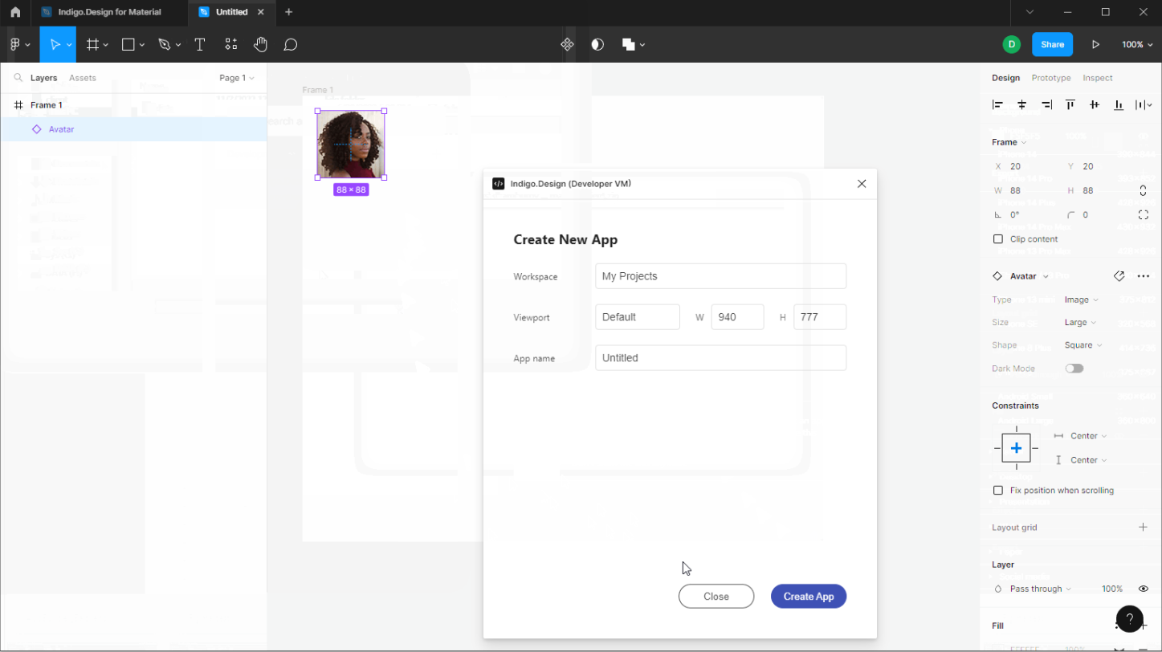Image resolution: width=1162 pixels, height=652 pixels.
Task: Open the Resources components icon
Action: pos(230,45)
